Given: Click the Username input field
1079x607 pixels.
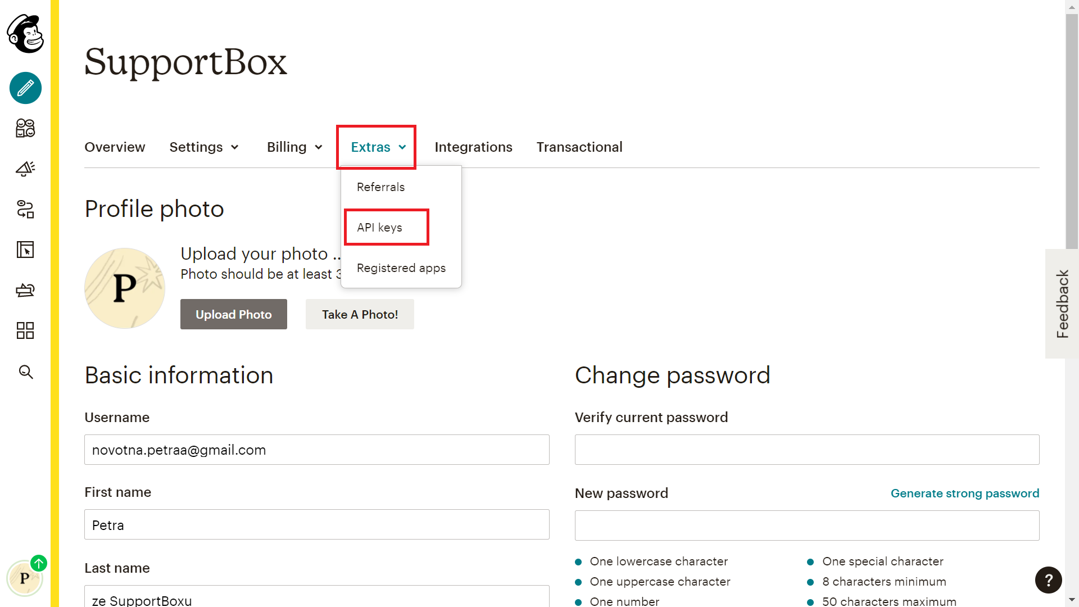Looking at the screenshot, I should pyautogui.click(x=317, y=450).
